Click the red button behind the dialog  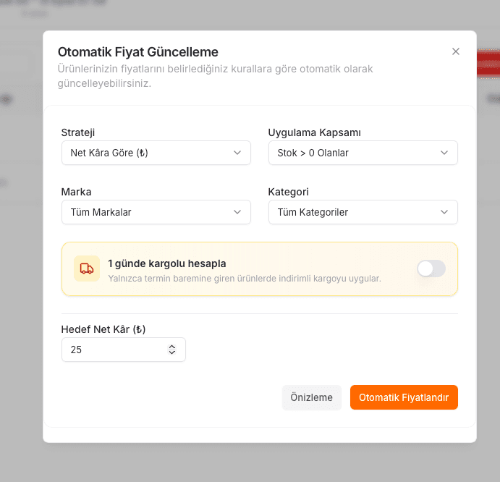[x=488, y=64]
